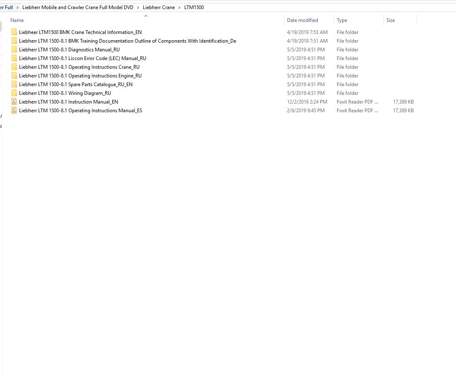Select 'Instruction Manual_EN' PDF file name
The image size is (456, 379).
[x=68, y=102]
